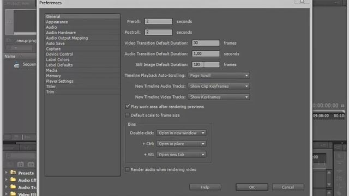Open Auto Save preferences
Viewport: 349px width, 196px height.
coord(82,44)
